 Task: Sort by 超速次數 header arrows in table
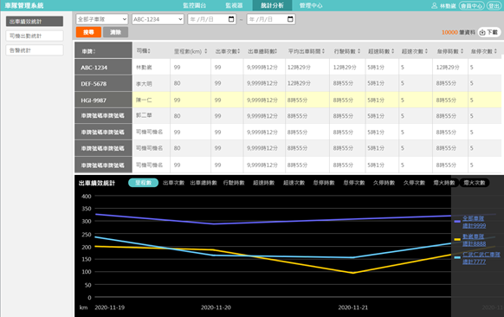click(426, 51)
